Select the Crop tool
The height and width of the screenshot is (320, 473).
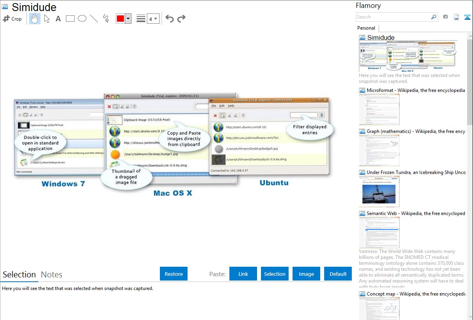(12, 19)
